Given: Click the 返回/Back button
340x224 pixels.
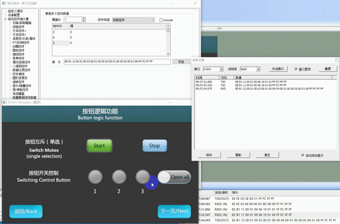Looking at the screenshot, I should 26,211.
